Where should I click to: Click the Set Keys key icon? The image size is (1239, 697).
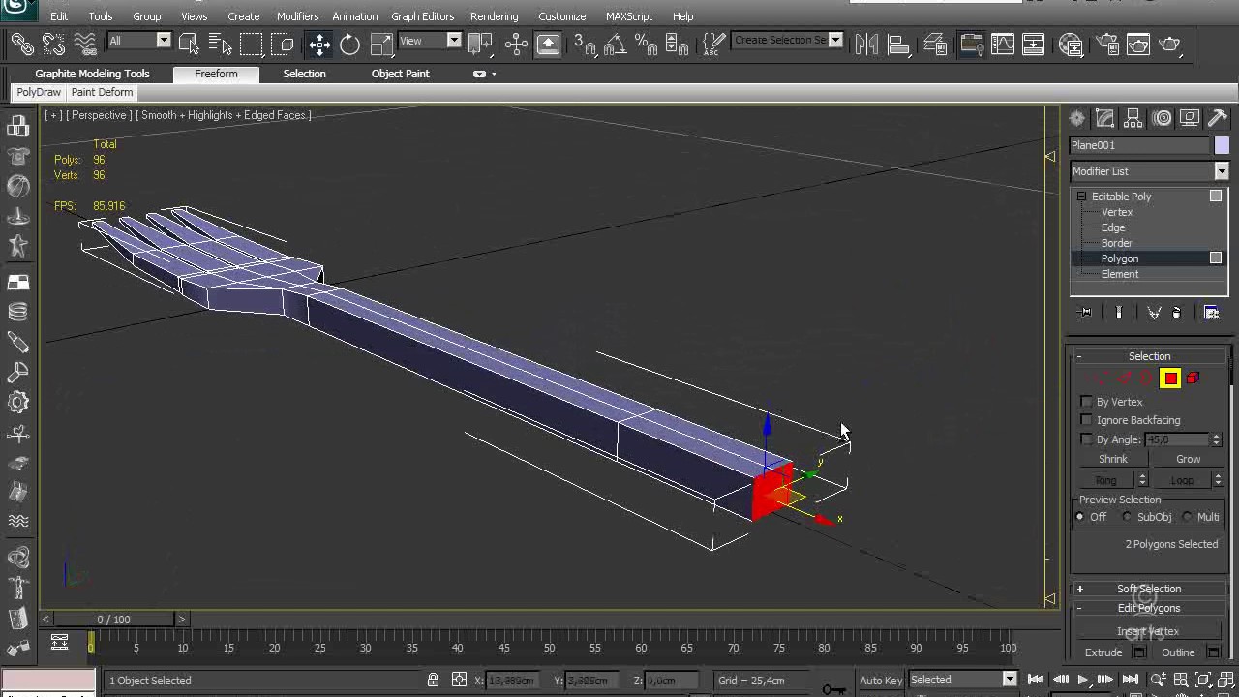(833, 688)
